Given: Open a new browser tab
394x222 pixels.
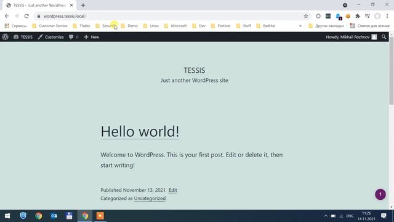Looking at the screenshot, I should click(x=83, y=6).
